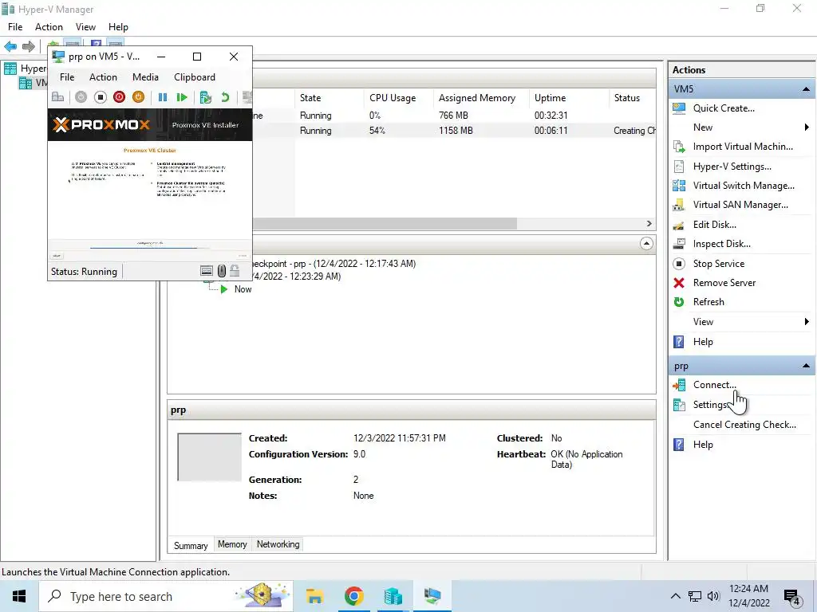Click the Connect... action label for prp

[x=715, y=385]
